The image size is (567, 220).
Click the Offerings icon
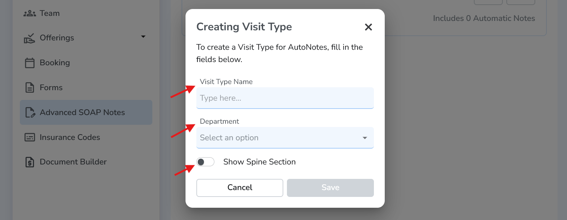(x=30, y=38)
